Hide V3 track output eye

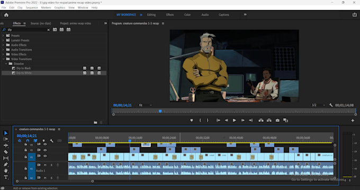(x=45, y=145)
